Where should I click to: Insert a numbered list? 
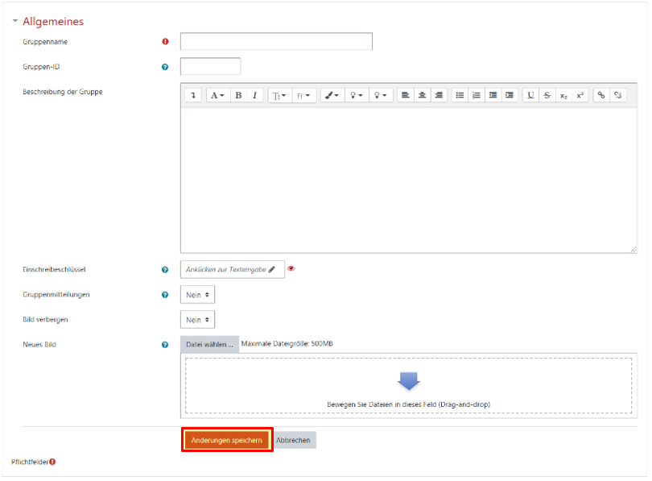click(477, 95)
